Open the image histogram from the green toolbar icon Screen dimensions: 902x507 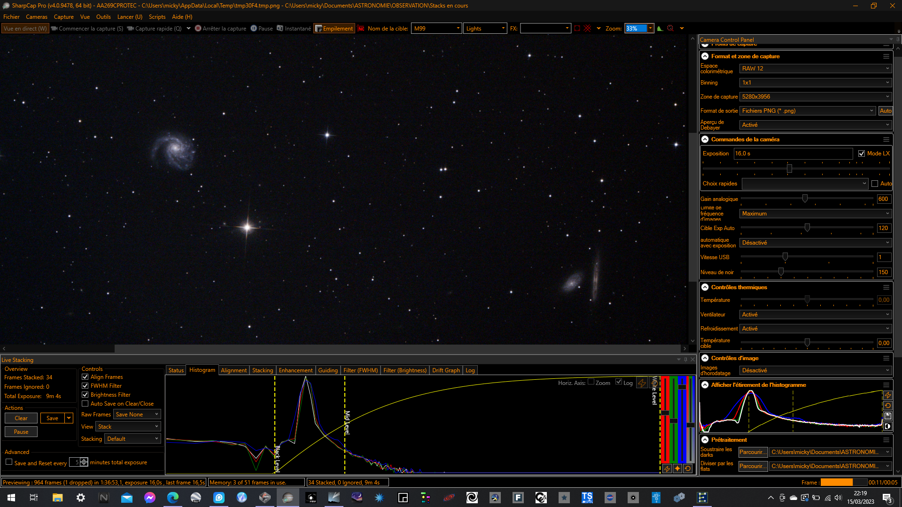pos(660,28)
